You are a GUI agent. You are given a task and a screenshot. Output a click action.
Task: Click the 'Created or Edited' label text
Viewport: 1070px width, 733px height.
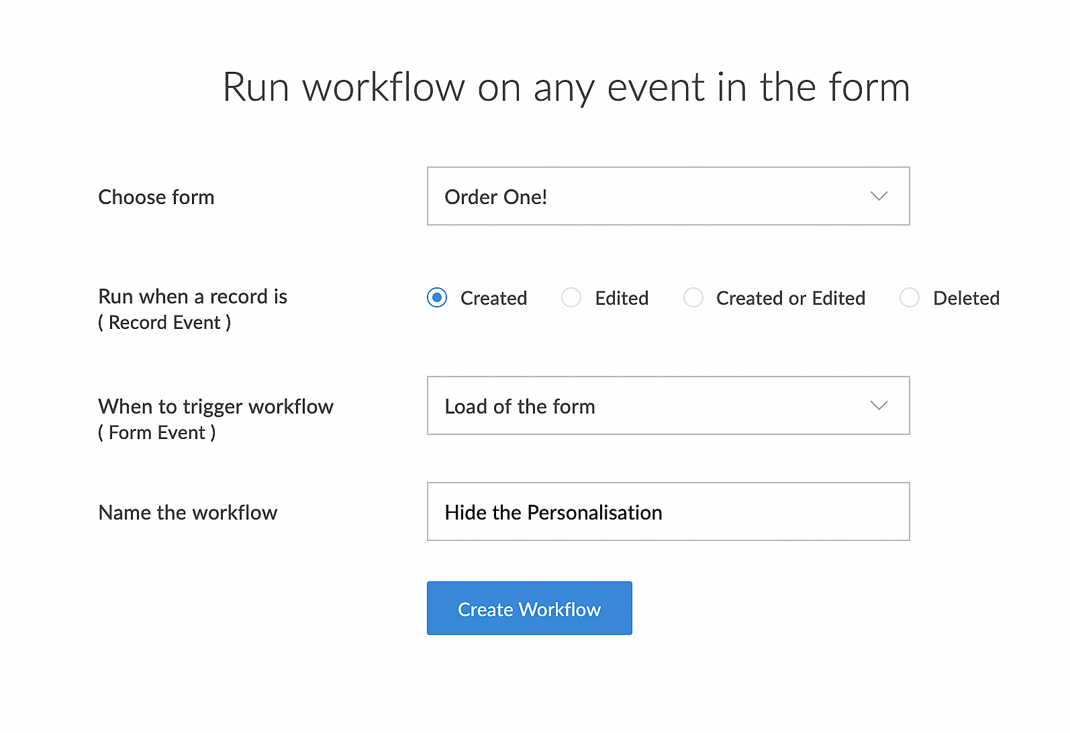point(790,298)
